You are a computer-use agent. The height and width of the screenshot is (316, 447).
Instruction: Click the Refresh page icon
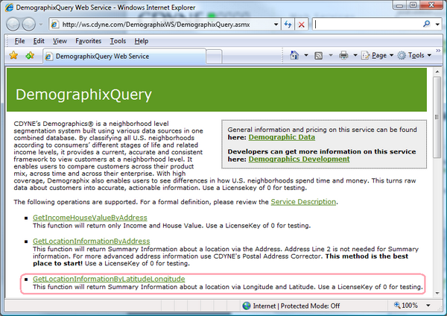pyautogui.click(x=288, y=25)
